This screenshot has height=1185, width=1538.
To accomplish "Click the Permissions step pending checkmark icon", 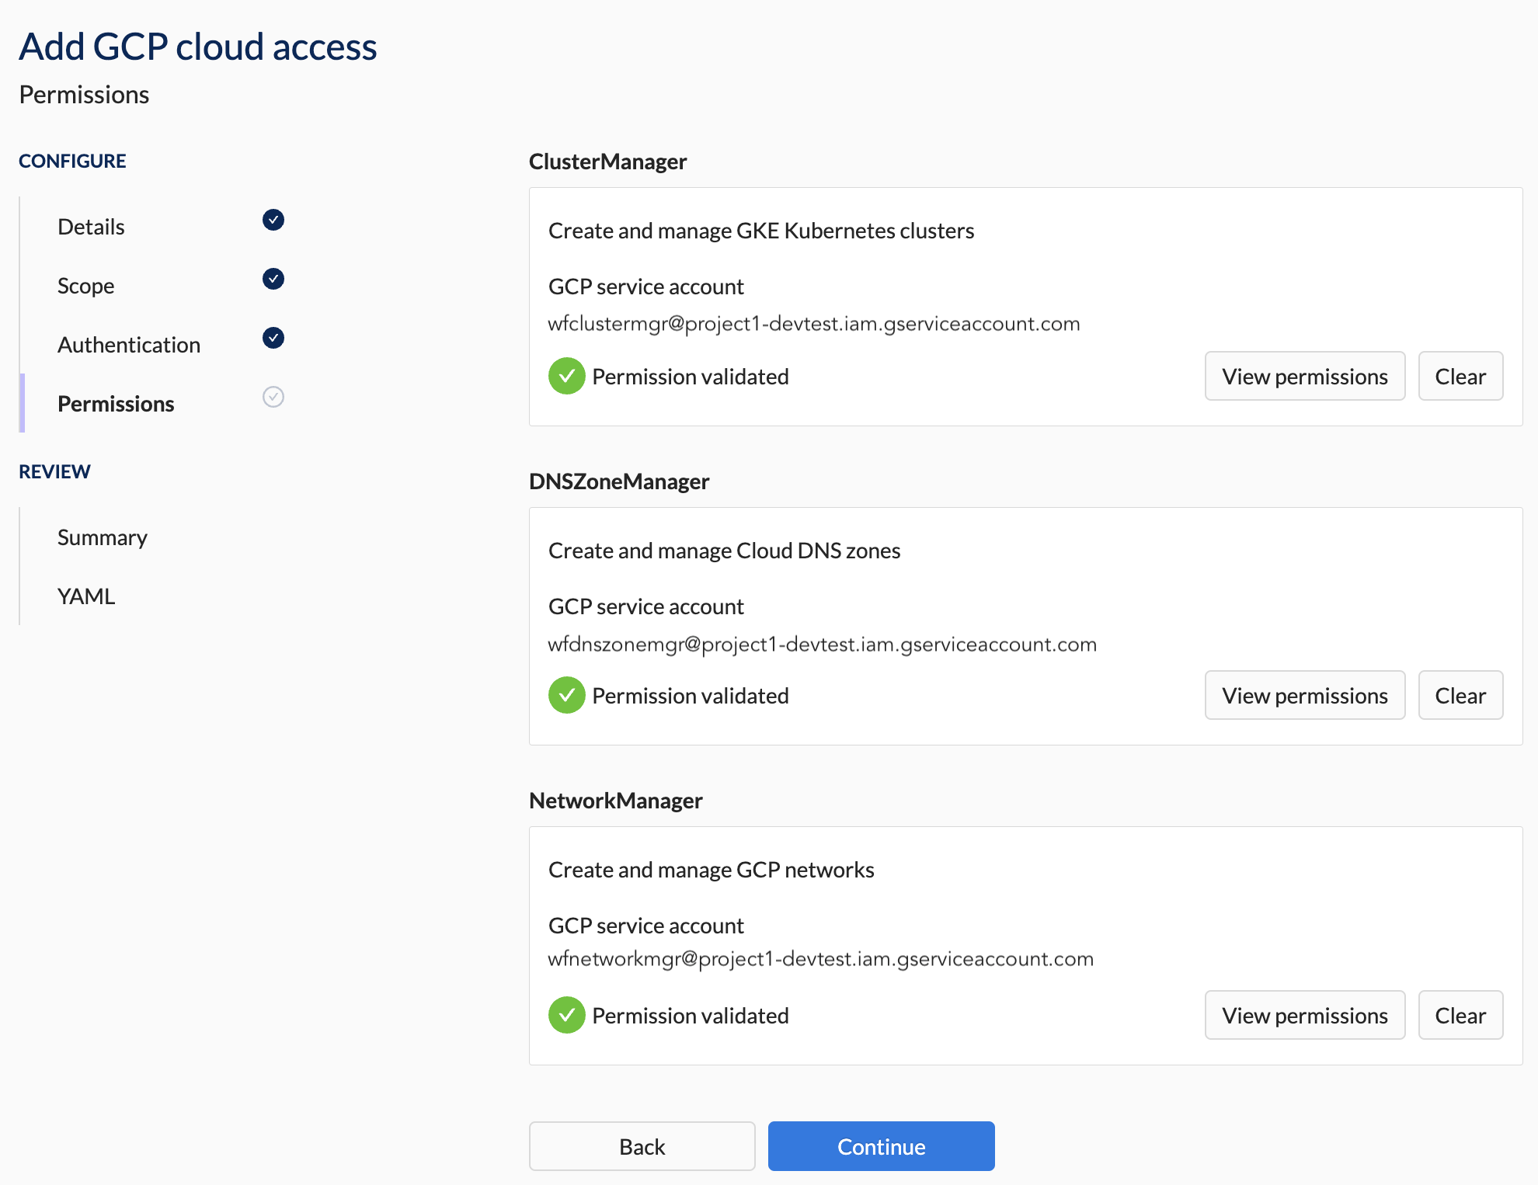I will click(273, 397).
